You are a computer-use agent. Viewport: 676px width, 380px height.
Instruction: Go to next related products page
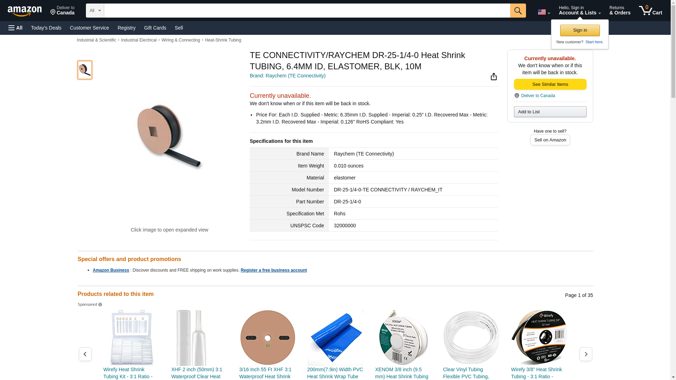[586, 354]
